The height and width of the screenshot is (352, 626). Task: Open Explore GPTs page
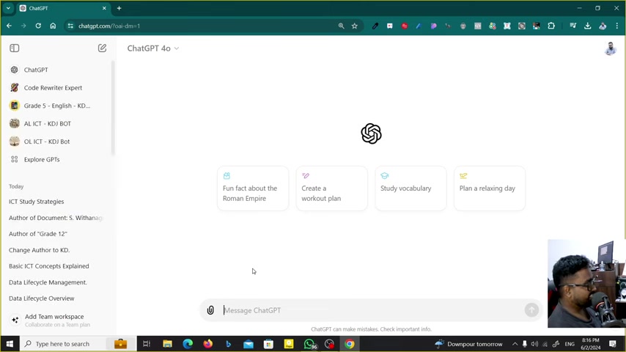(x=57, y=160)
